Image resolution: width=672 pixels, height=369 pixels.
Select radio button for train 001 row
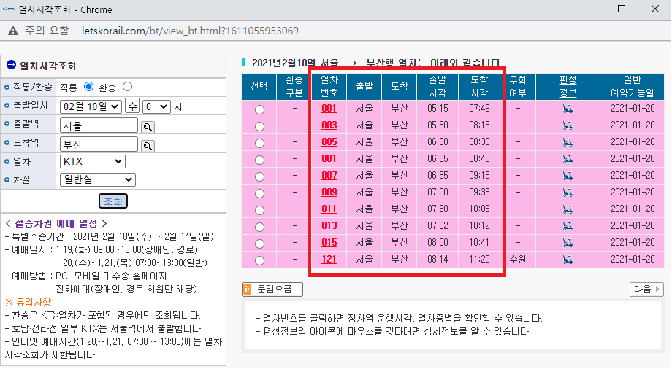259,109
